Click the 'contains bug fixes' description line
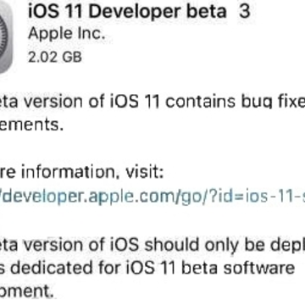This screenshot has height=305, width=305. point(152,101)
